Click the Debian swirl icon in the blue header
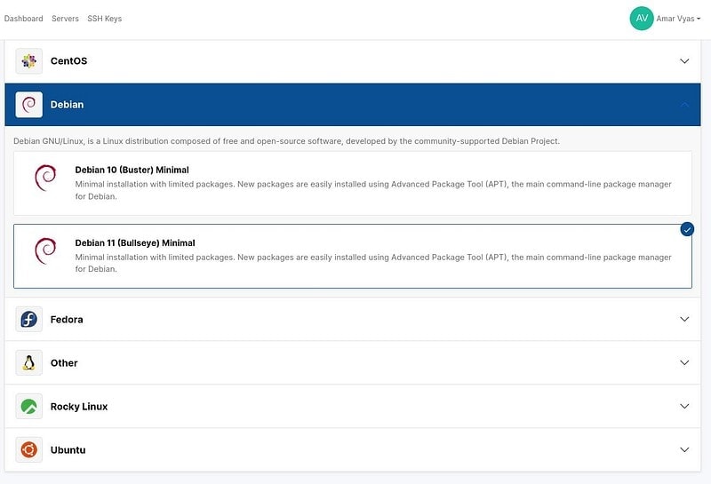Image resolution: width=711 pixels, height=484 pixels. tap(29, 105)
